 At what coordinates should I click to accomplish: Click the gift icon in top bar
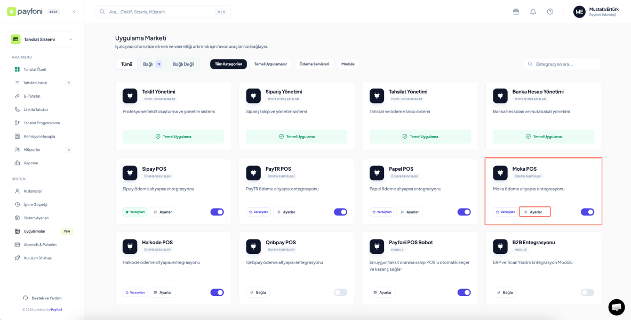point(516,12)
